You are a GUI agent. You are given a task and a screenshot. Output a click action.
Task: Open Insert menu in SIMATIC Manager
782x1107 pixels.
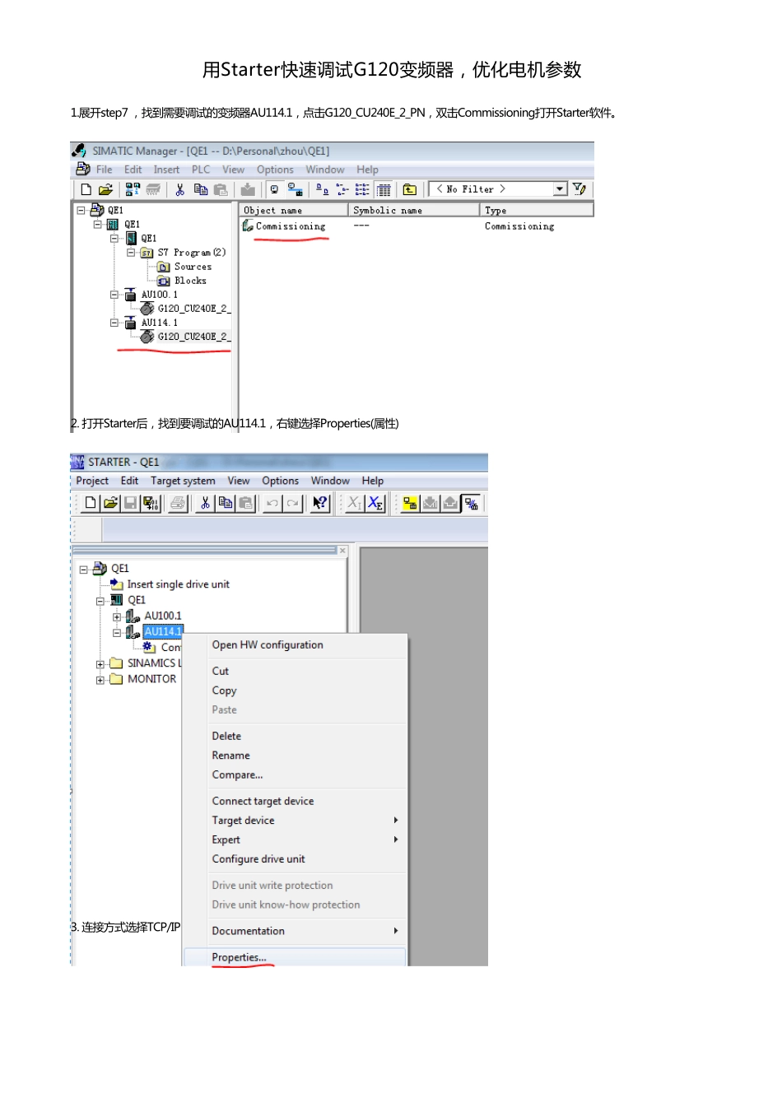point(166,170)
